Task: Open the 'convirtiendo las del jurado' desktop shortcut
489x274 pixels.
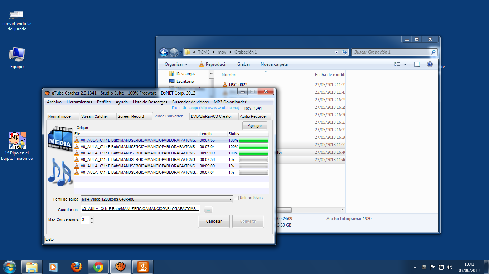Action: click(x=17, y=20)
